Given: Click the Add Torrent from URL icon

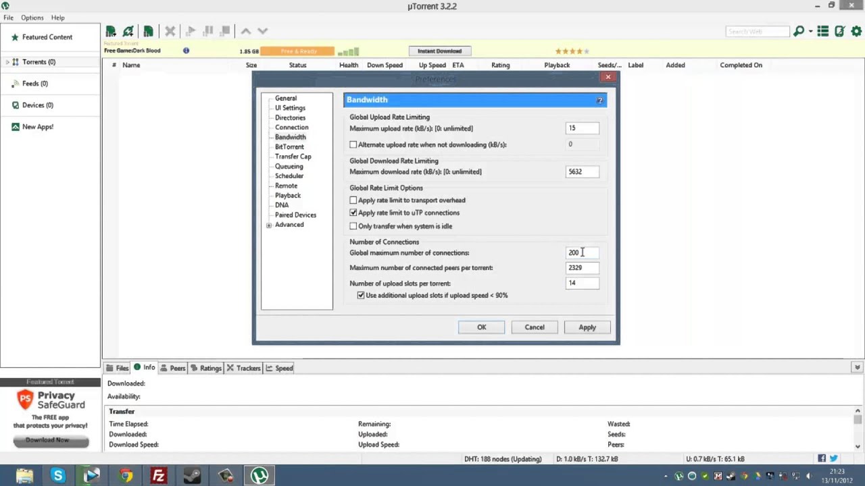Looking at the screenshot, I should coord(128,31).
